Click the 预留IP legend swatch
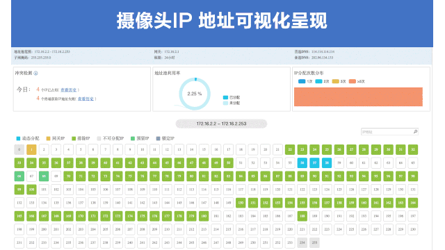Image resolution: width=445 pixels, height=250 pixels. click(133, 138)
